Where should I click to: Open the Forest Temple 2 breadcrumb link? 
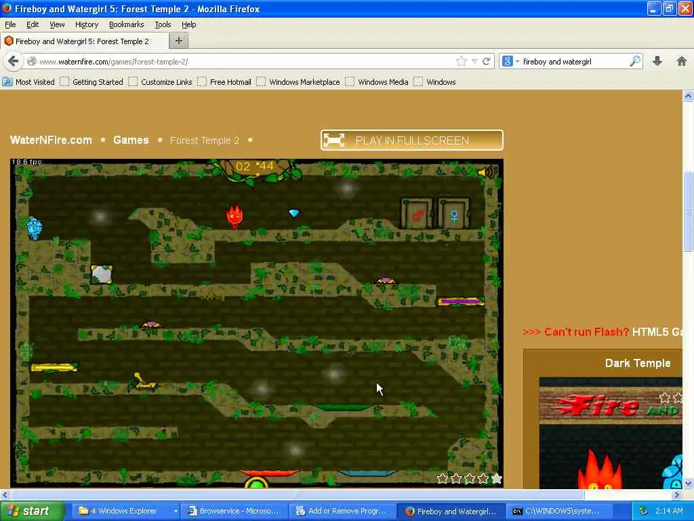coord(205,140)
